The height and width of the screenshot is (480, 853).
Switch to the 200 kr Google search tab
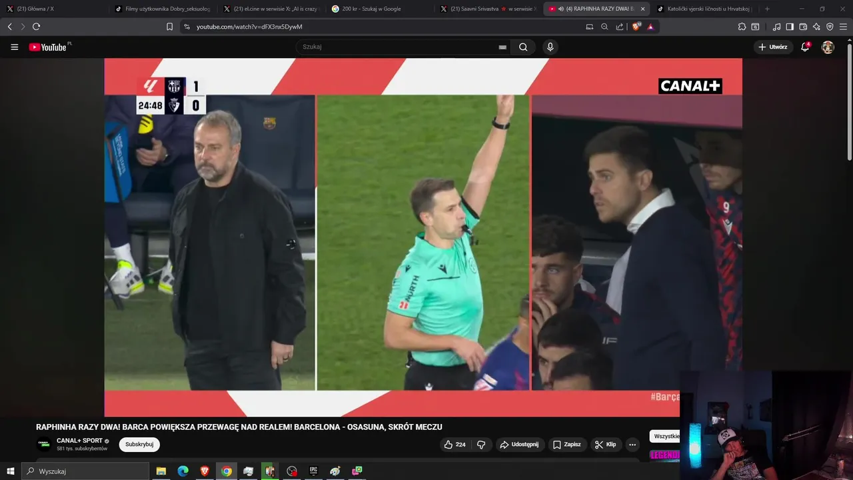tap(380, 9)
